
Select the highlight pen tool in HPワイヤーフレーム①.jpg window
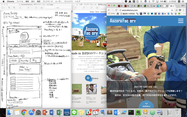(28, 8)
